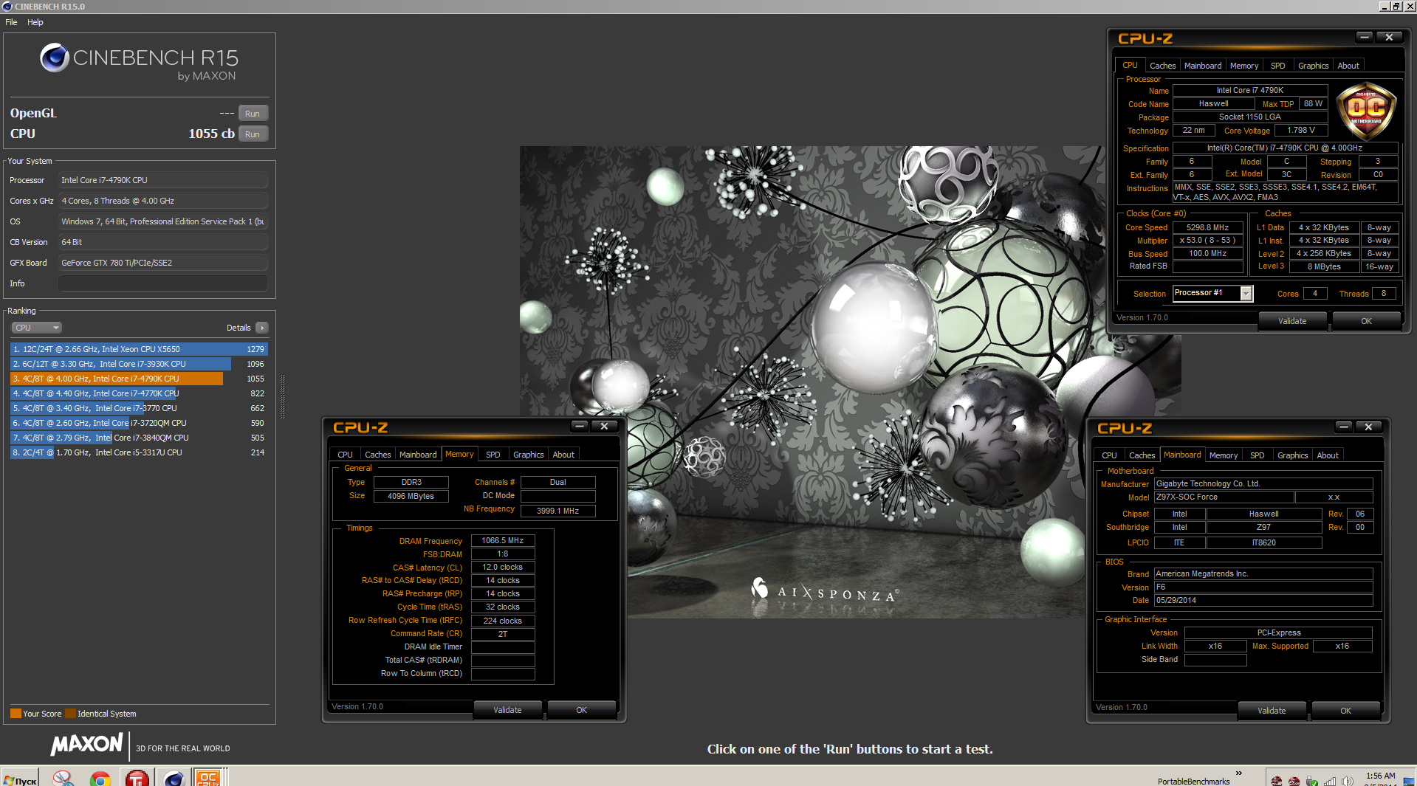This screenshot has height=786, width=1417.
Task: Close the Memory CPU-Z window
Action: (604, 426)
